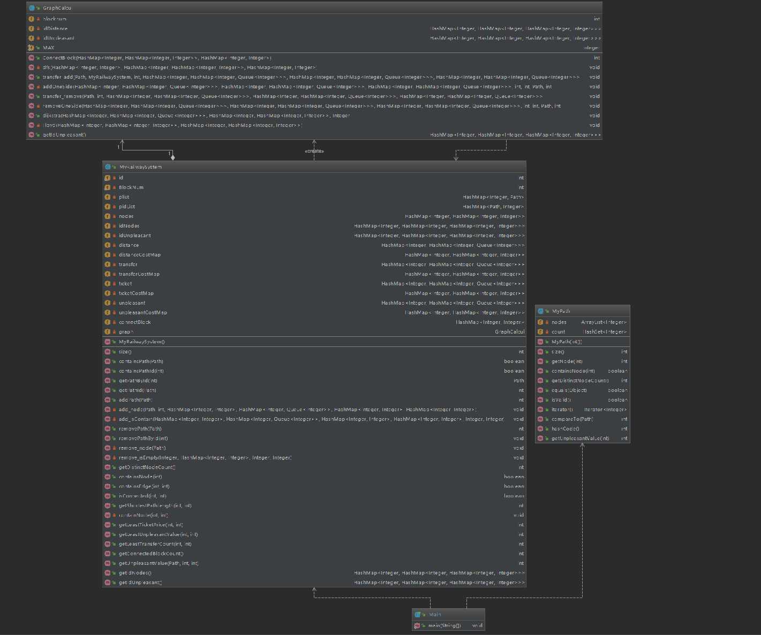Select the Main class title
Image resolution: width=761 pixels, height=635 pixels.
point(435,615)
